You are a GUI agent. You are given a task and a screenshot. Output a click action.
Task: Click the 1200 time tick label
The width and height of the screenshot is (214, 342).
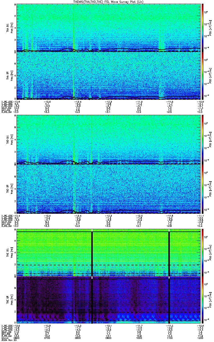click(x=201, y=337)
